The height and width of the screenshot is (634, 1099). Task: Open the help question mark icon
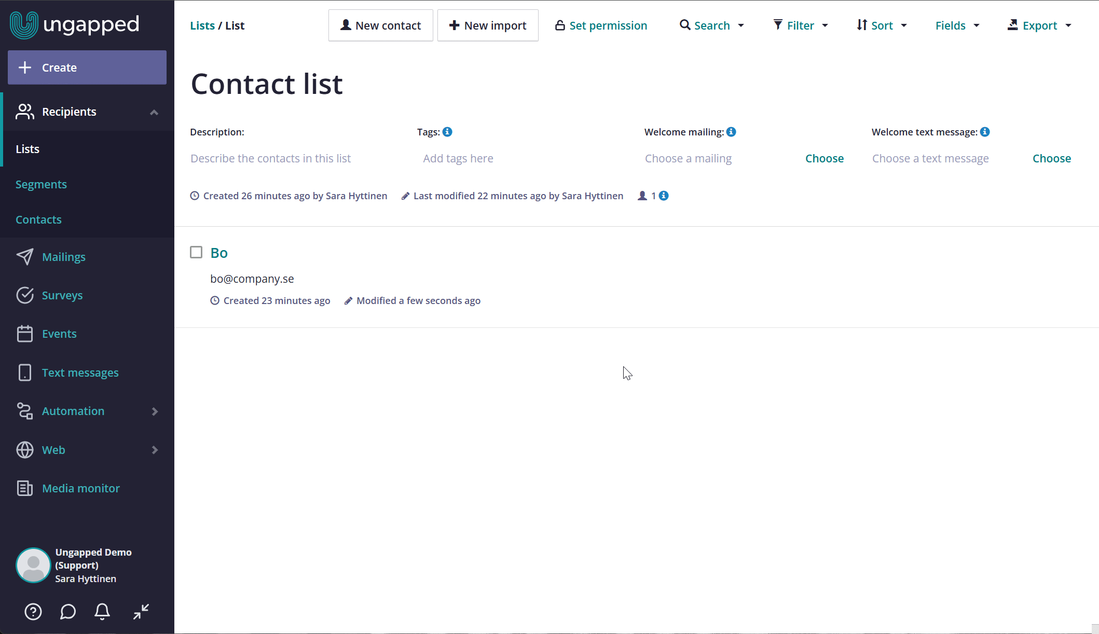[33, 612]
